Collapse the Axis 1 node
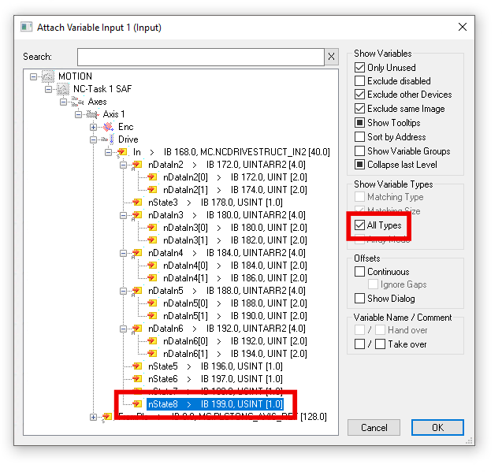 pyautogui.click(x=78, y=114)
